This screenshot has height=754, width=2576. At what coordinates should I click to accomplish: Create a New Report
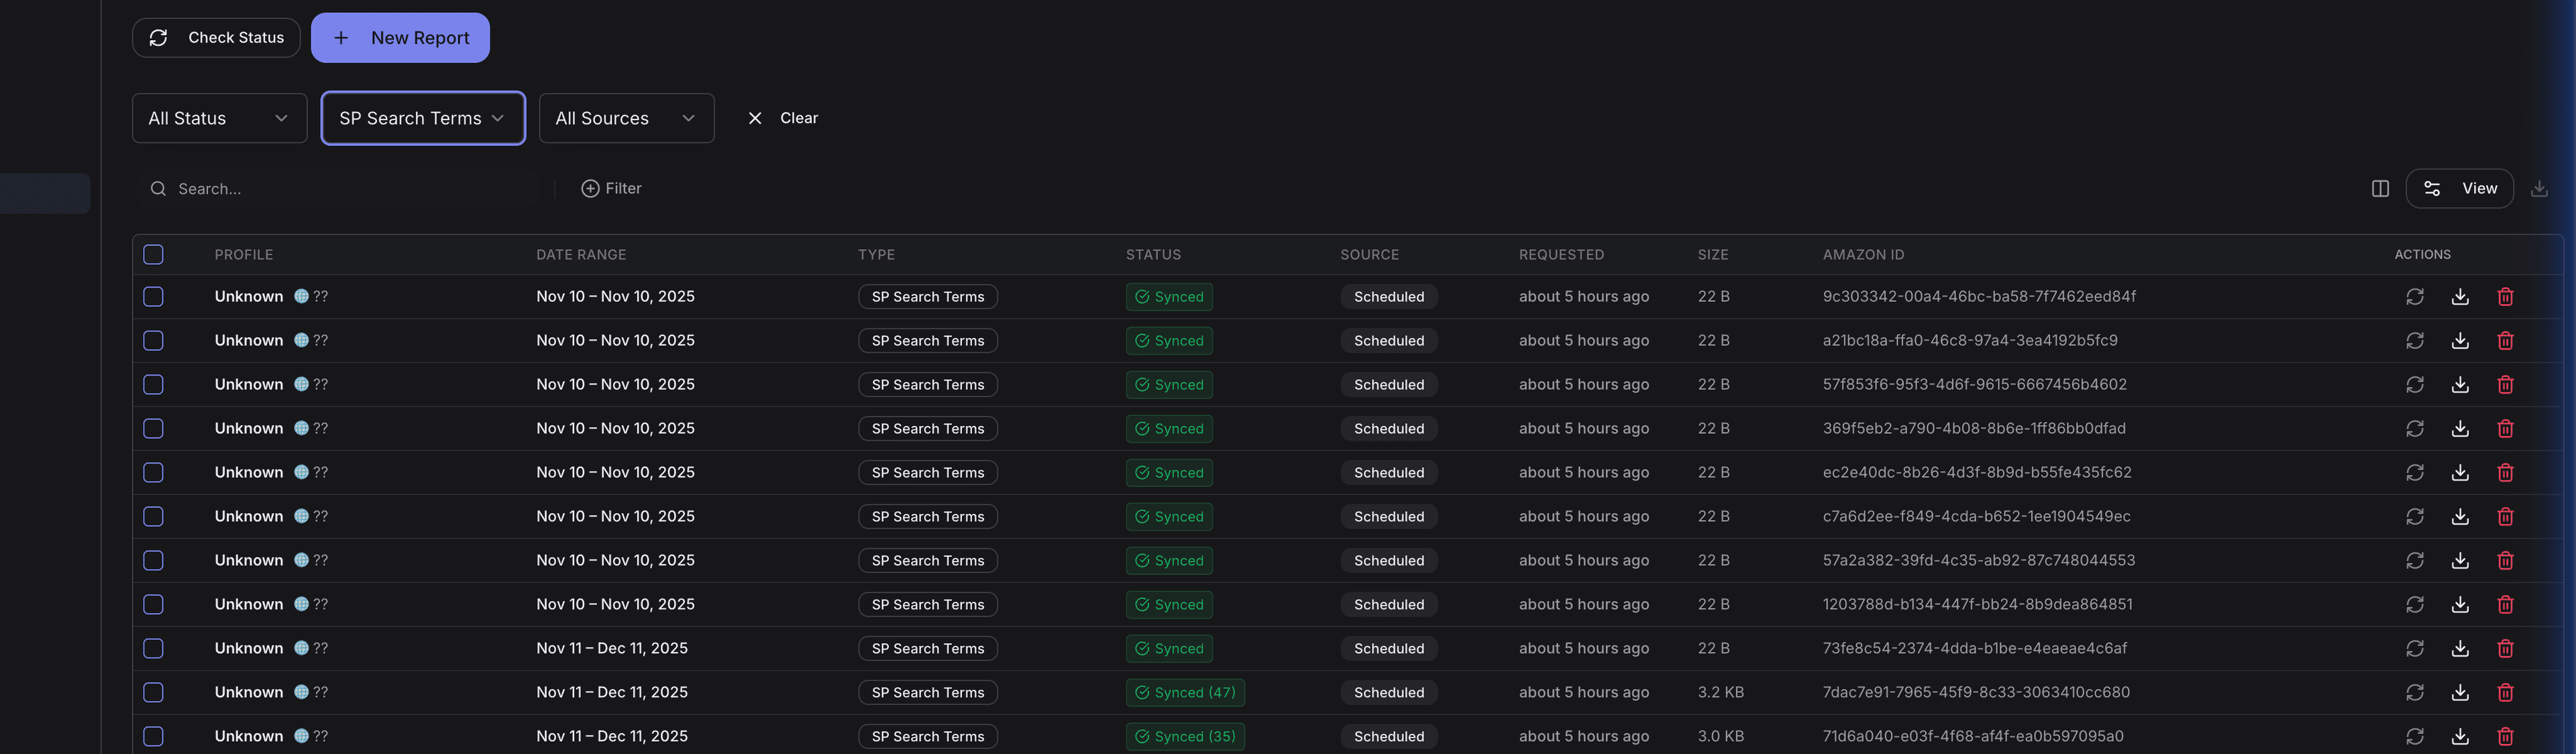coord(400,37)
